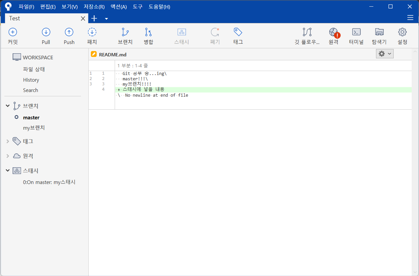Open the Edit (편집) menu

click(x=48, y=7)
